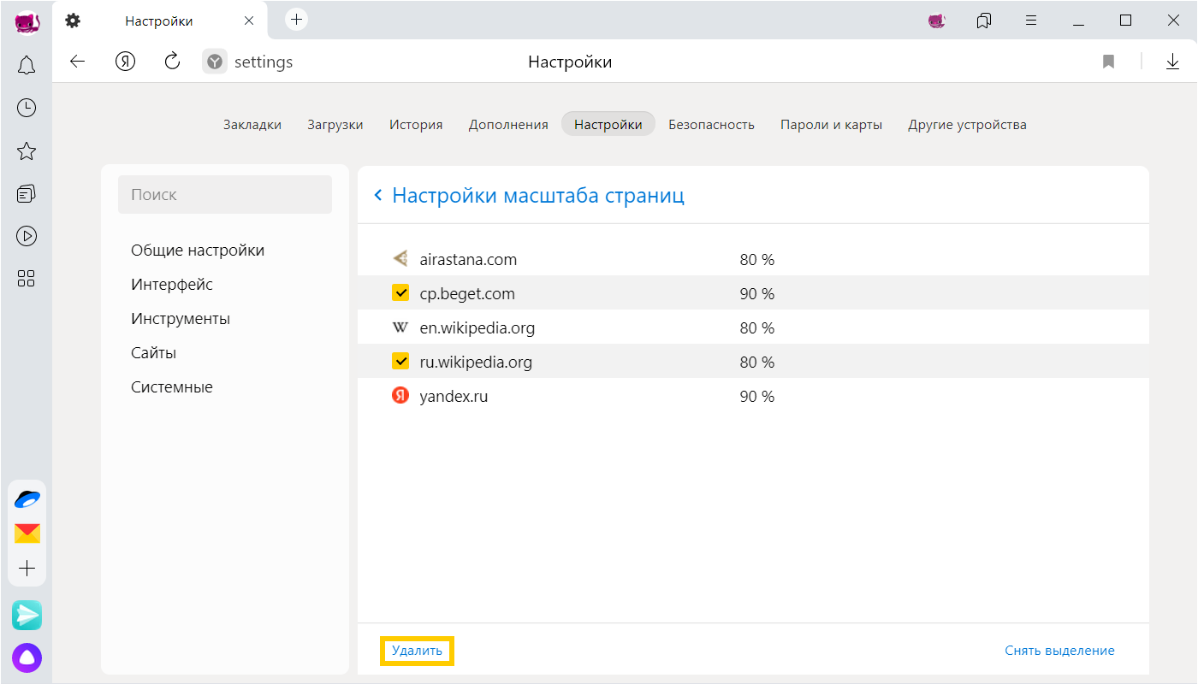Screen dimensions: 1198x684
Task: Uncheck cp.beget.com checkbox
Action: pyautogui.click(x=400, y=293)
